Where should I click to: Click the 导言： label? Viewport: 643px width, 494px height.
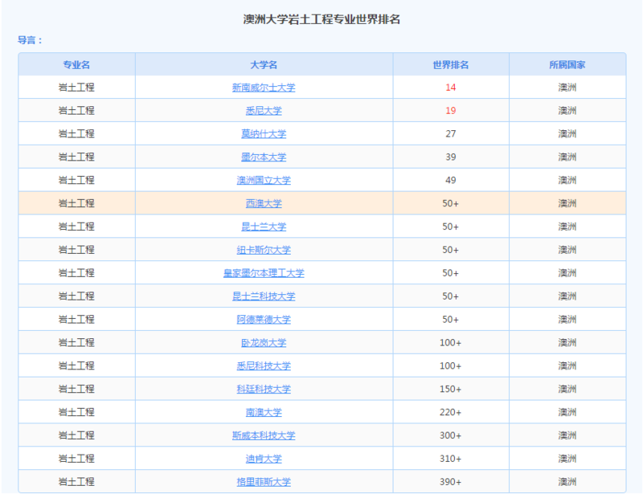coord(30,40)
